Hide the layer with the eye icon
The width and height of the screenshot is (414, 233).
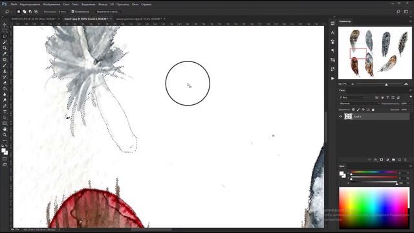[341, 116]
